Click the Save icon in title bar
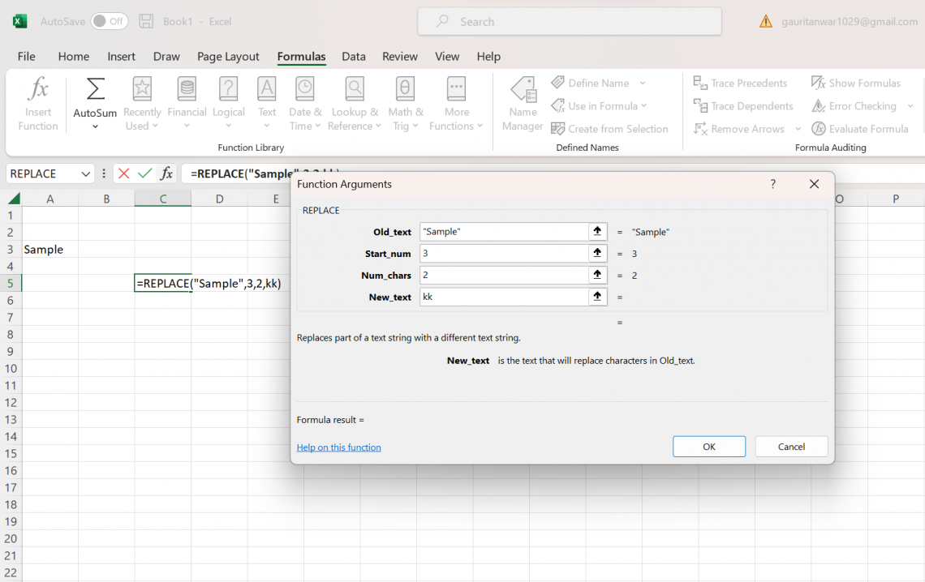 (146, 22)
